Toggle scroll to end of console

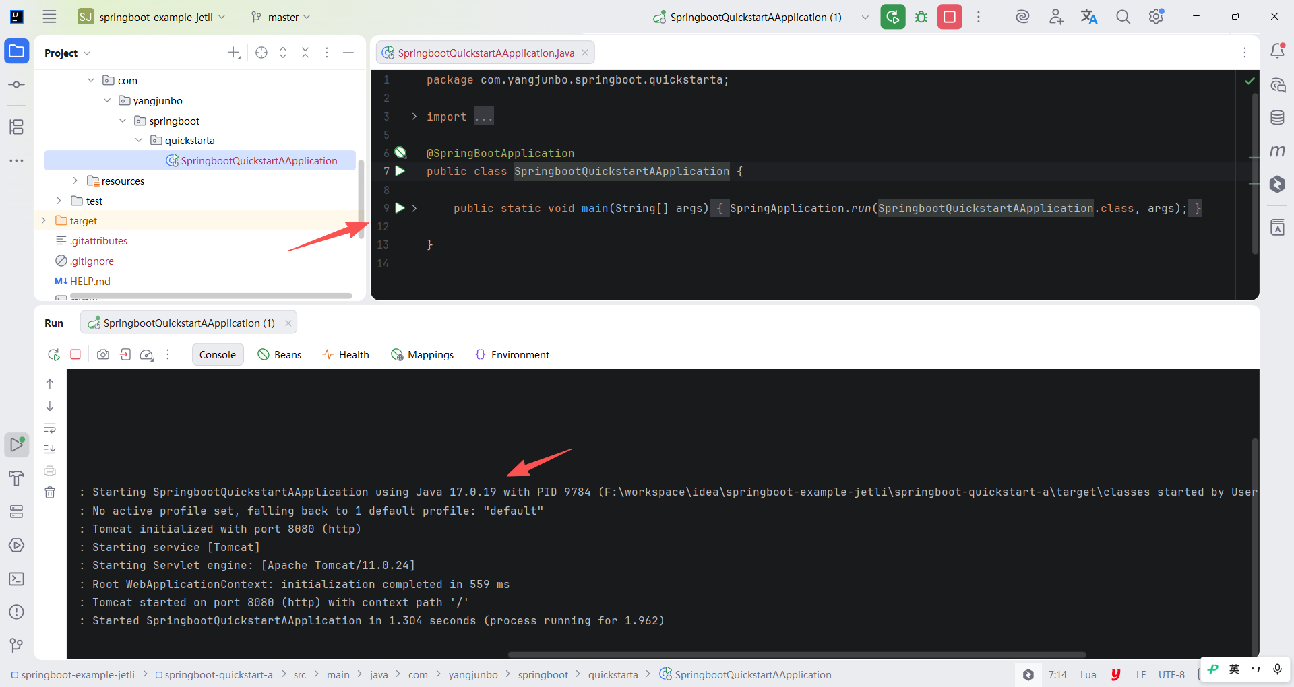coord(50,449)
